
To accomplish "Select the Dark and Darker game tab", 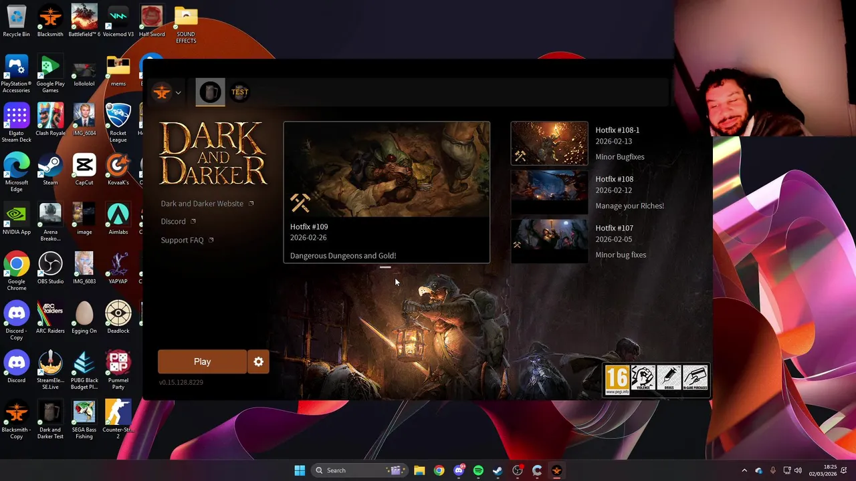I will 210,92.
